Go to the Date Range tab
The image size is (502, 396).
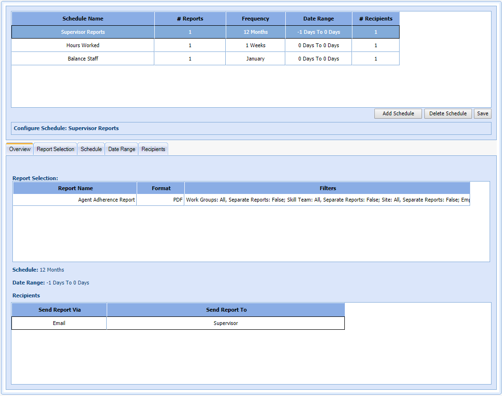[121, 149]
